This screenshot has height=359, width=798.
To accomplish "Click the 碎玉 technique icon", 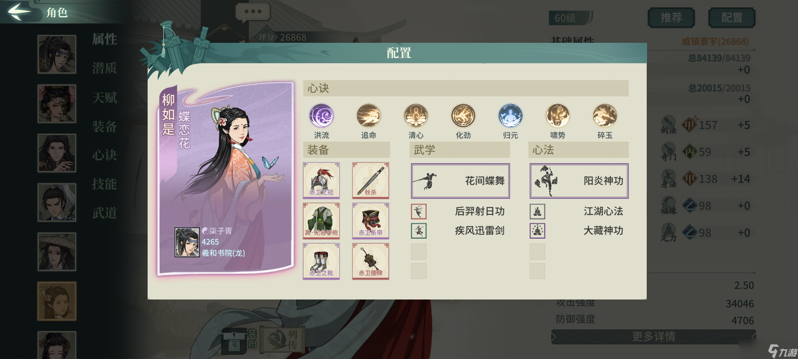I will 604,116.
